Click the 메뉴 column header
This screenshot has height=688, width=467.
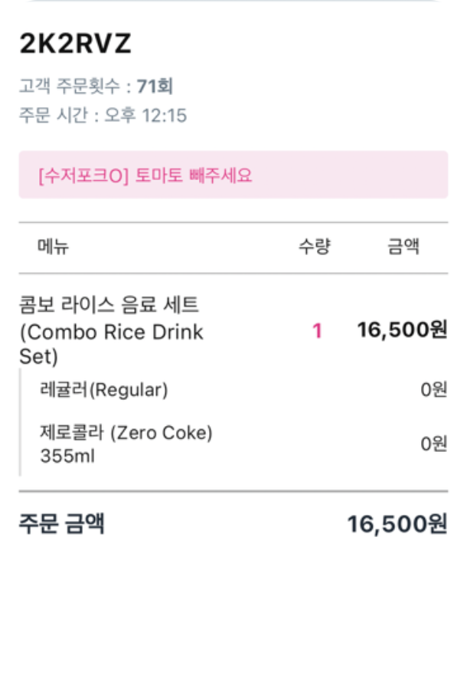(53, 247)
